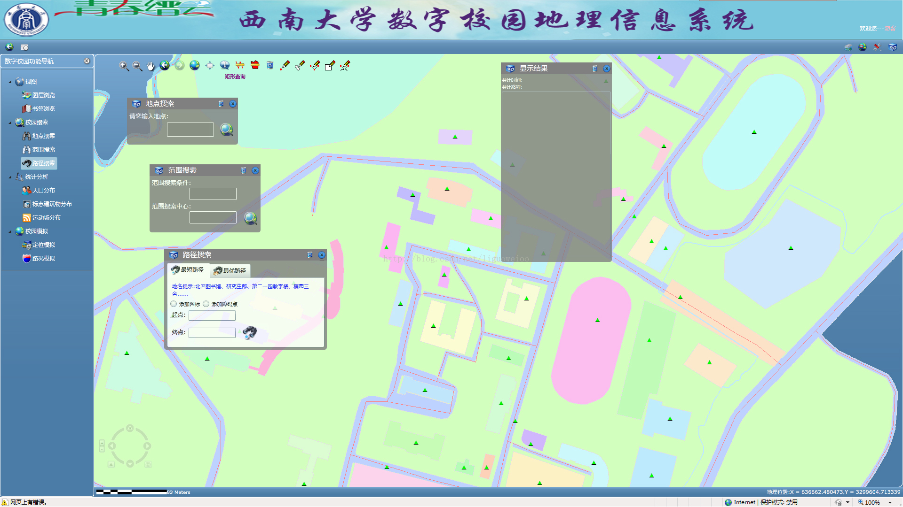Select the draw rectangle pencil tool
The image size is (903, 507).
(330, 65)
